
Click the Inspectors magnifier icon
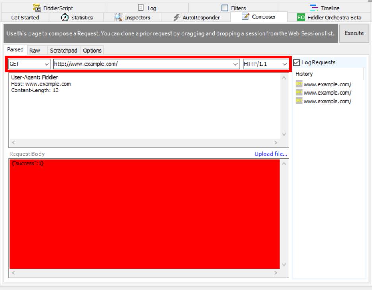click(118, 18)
